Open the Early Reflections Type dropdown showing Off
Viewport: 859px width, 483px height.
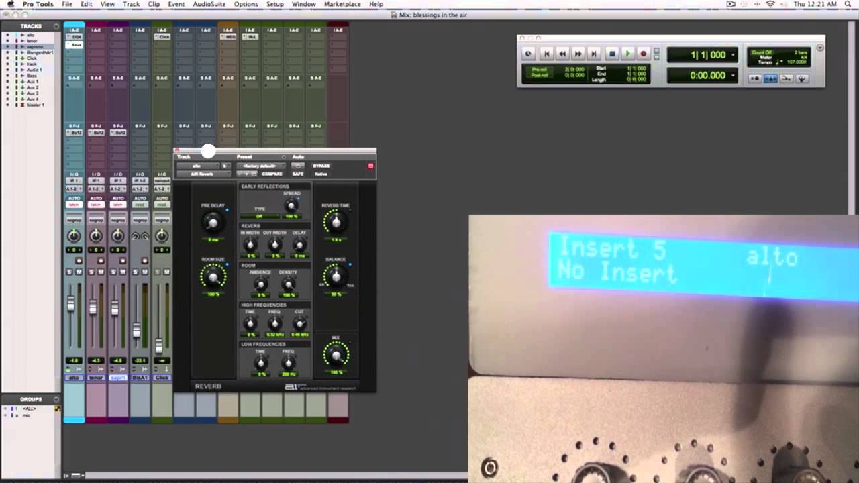click(x=260, y=216)
